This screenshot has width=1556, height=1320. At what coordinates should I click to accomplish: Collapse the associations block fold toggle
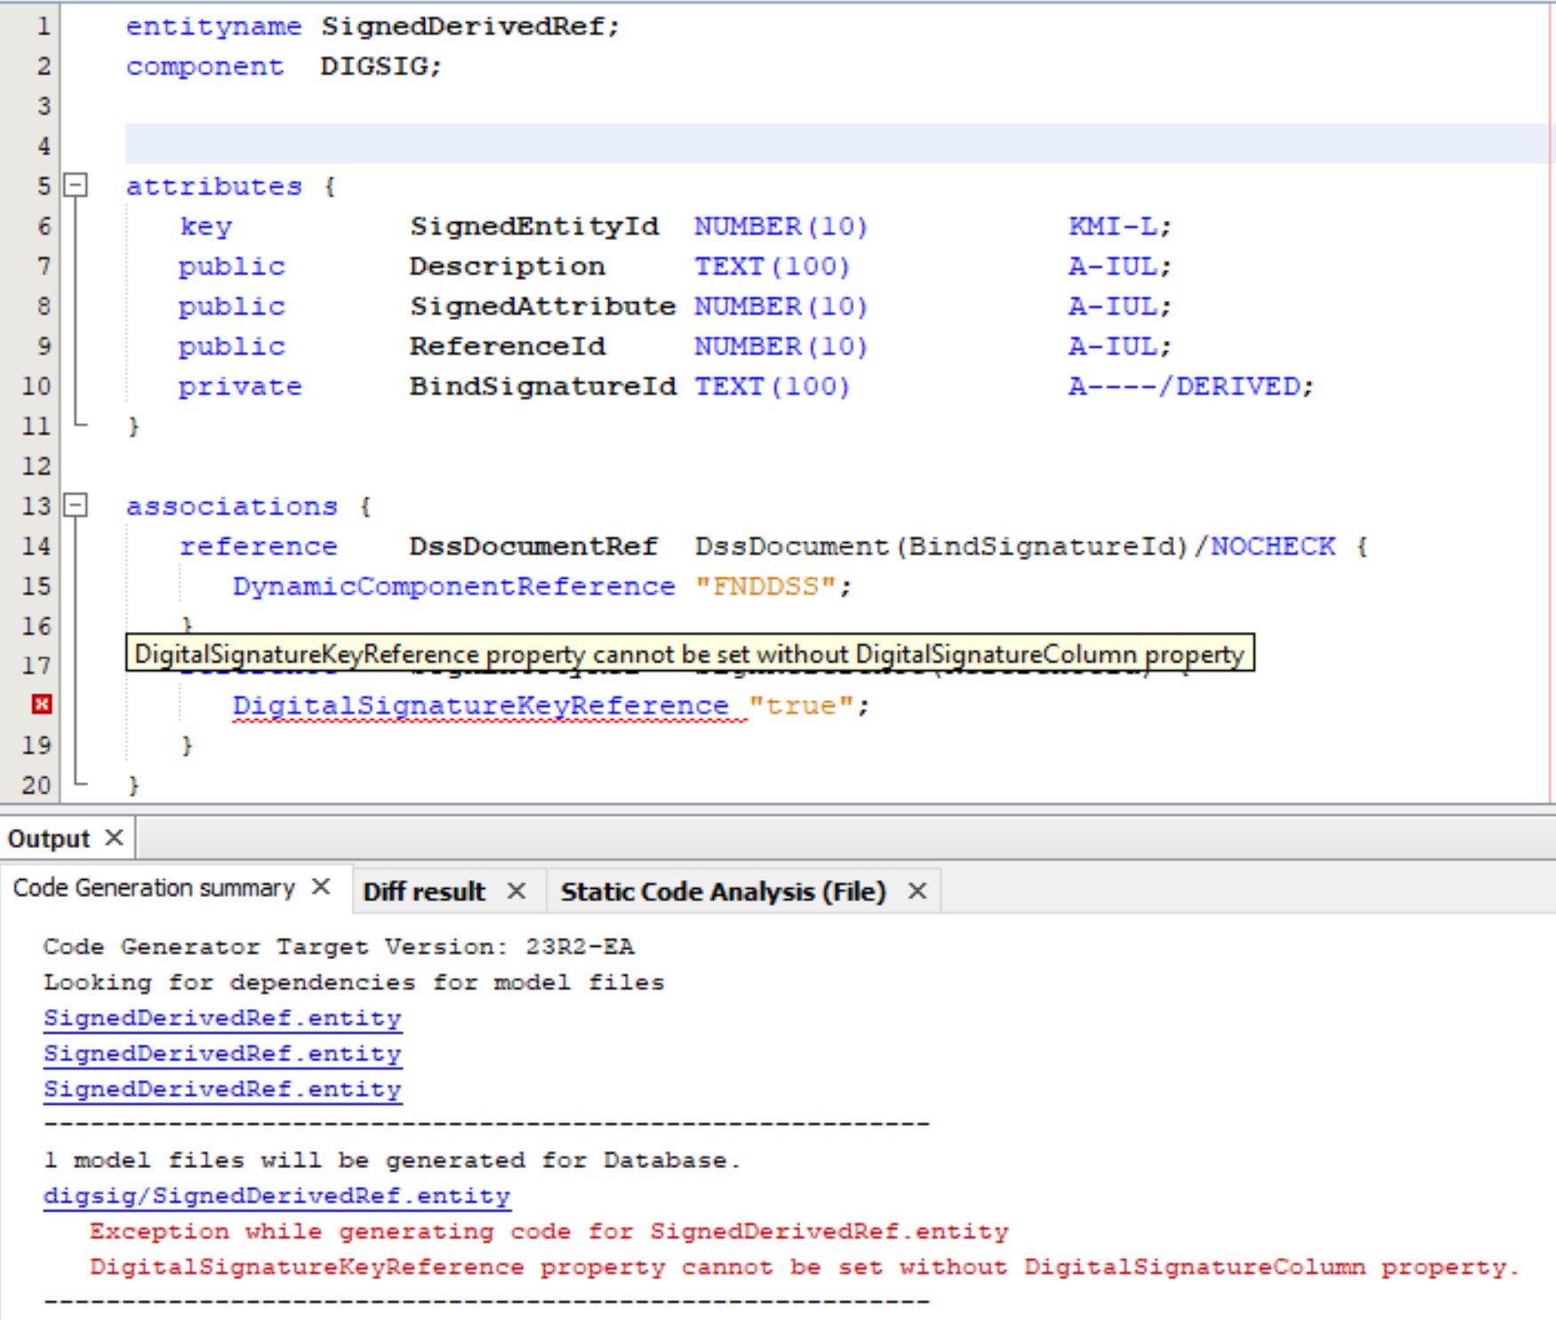pos(76,505)
